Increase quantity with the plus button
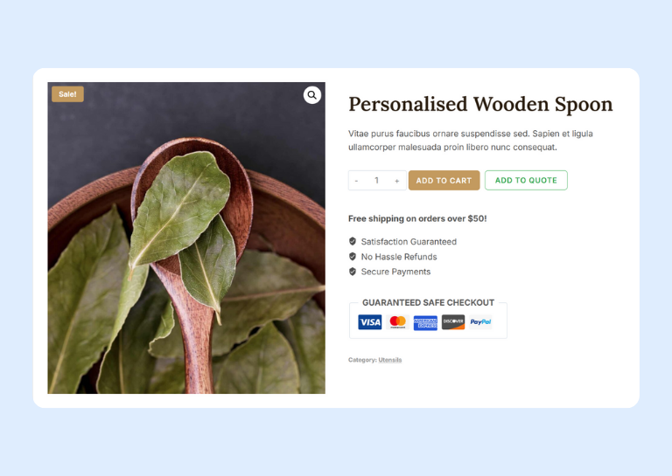672x476 pixels. coord(397,181)
